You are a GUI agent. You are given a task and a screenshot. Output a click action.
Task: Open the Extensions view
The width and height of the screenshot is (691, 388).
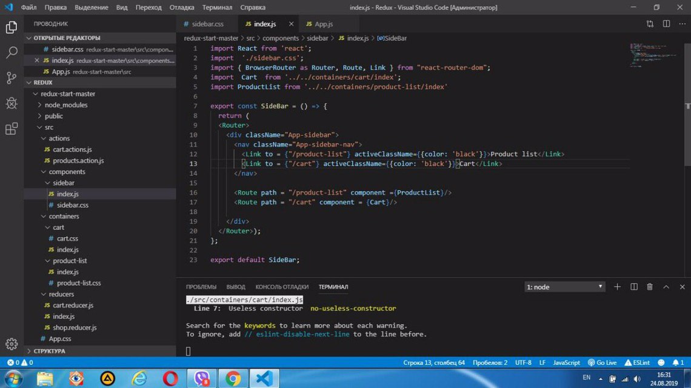point(12,129)
